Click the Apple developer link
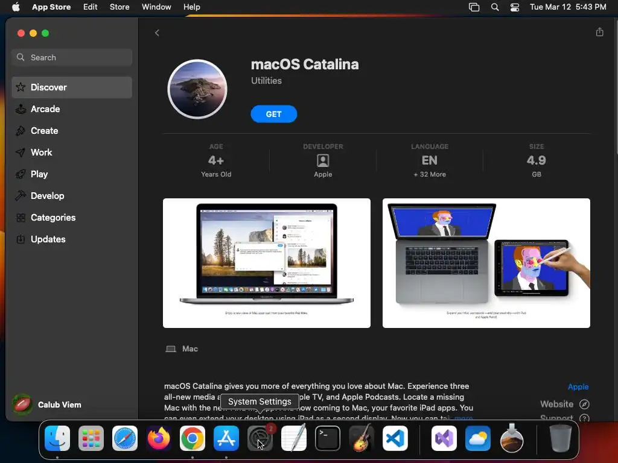The height and width of the screenshot is (463, 618). [578, 386]
